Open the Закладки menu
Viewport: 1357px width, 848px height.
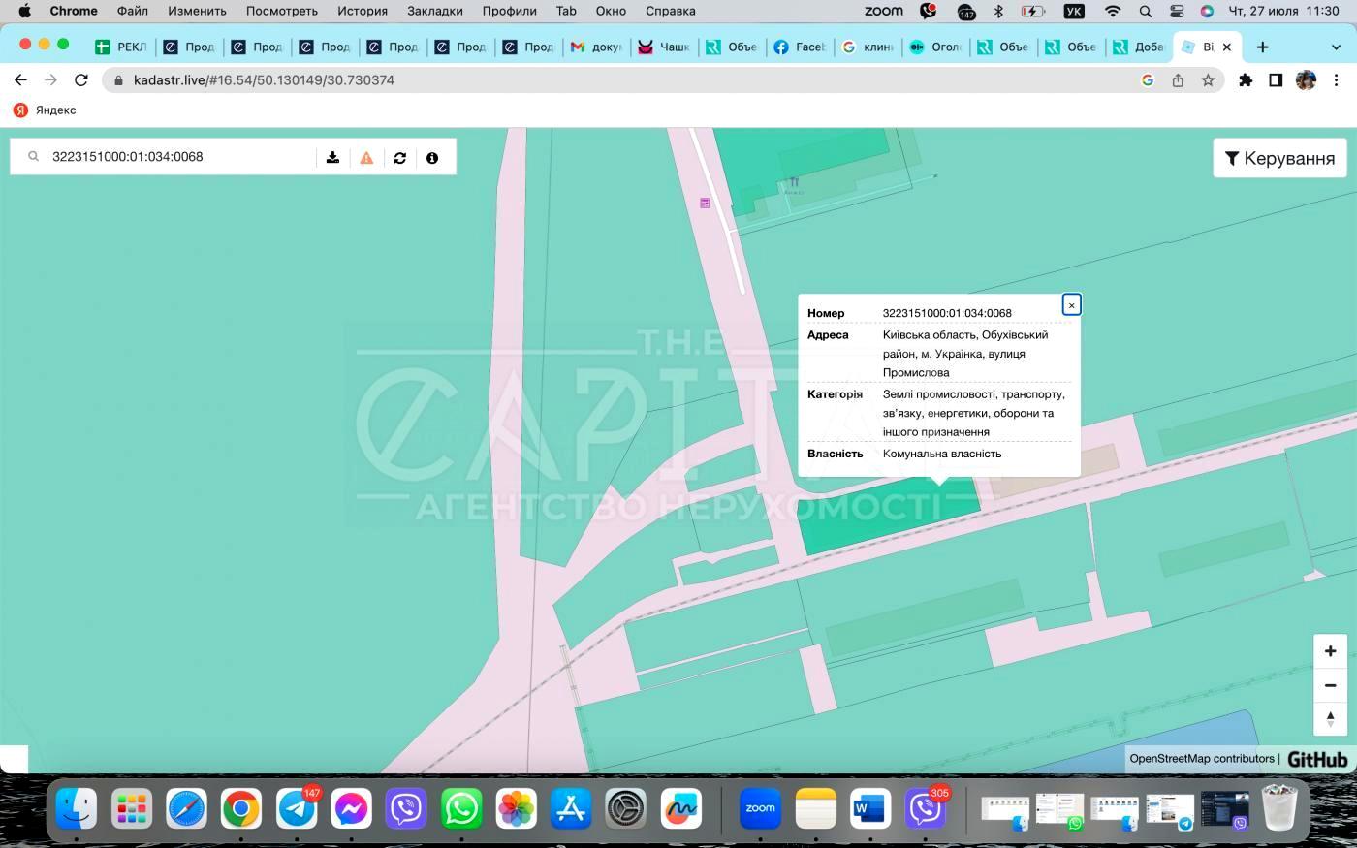434,11
